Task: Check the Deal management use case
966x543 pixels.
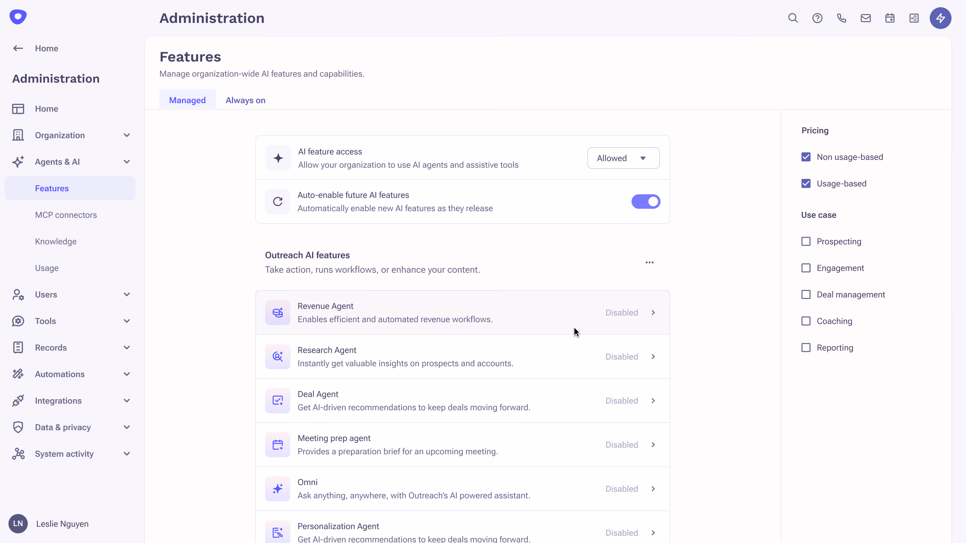Action: (806, 294)
